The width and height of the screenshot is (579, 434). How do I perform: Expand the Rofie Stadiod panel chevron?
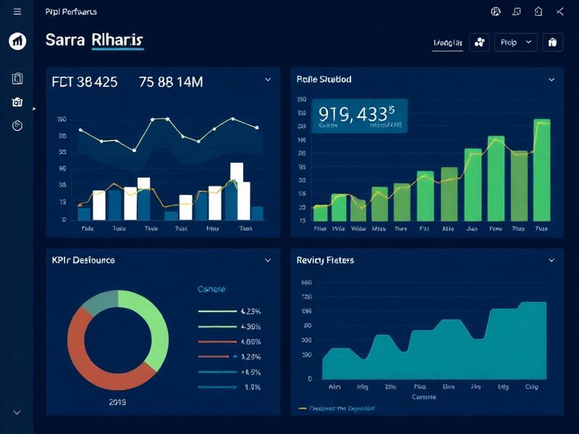(551, 80)
